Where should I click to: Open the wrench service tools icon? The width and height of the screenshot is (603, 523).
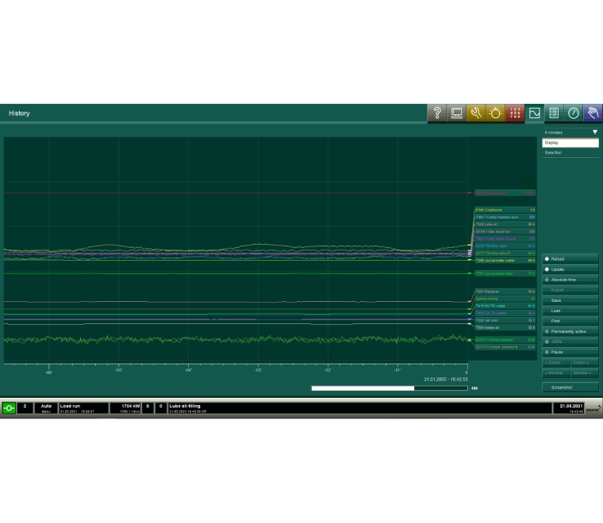coord(476,113)
